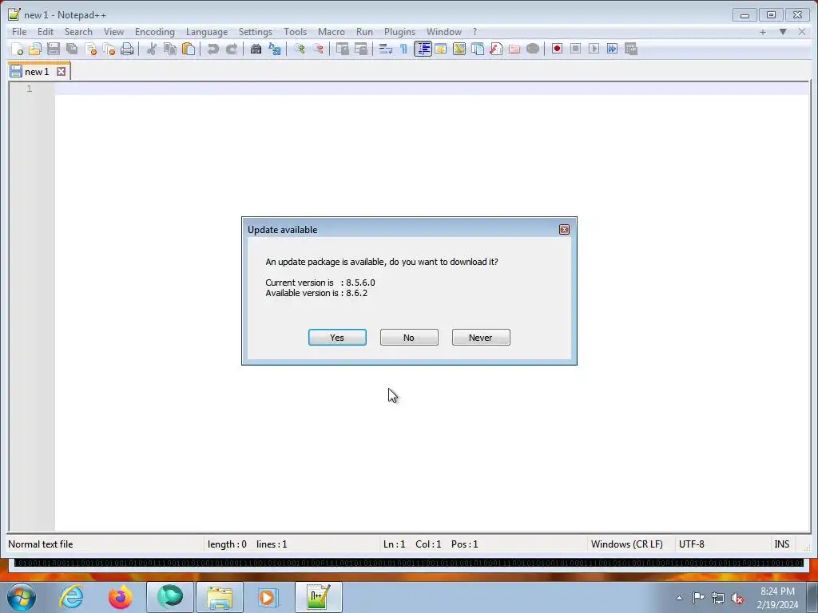Screen dimensions: 818x613
Task: Open the Settings menu
Action: pyautogui.click(x=255, y=32)
